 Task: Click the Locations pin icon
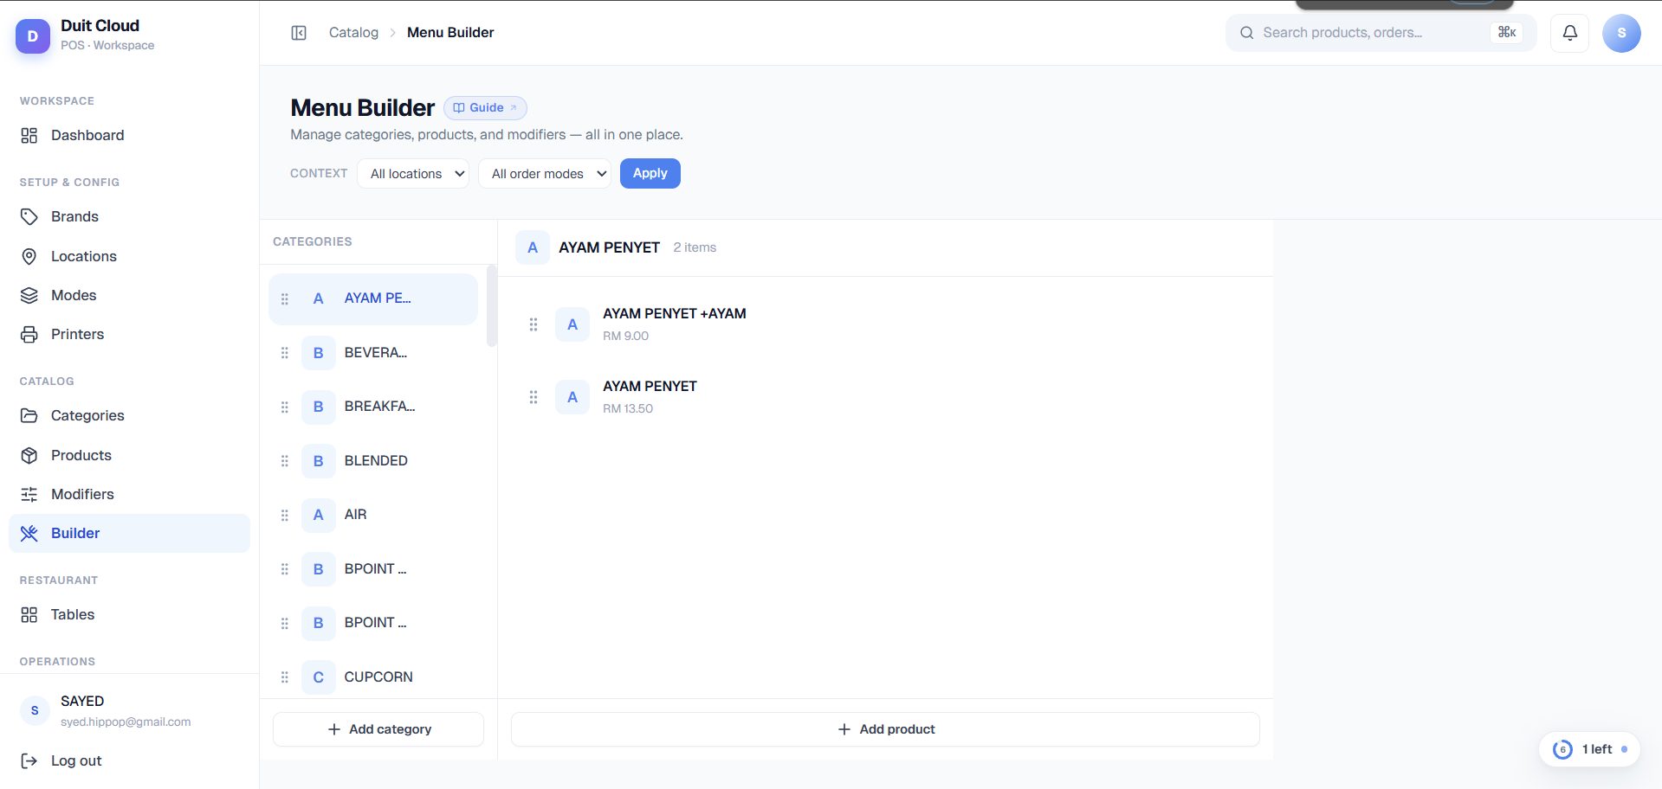coord(29,256)
